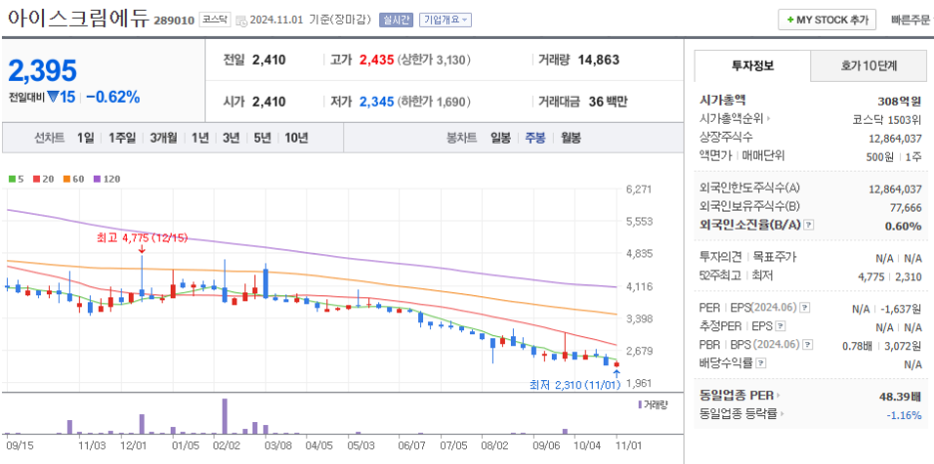This screenshot has width=934, height=464.
Task: Click the current price 2,395
Action: [x=42, y=70]
